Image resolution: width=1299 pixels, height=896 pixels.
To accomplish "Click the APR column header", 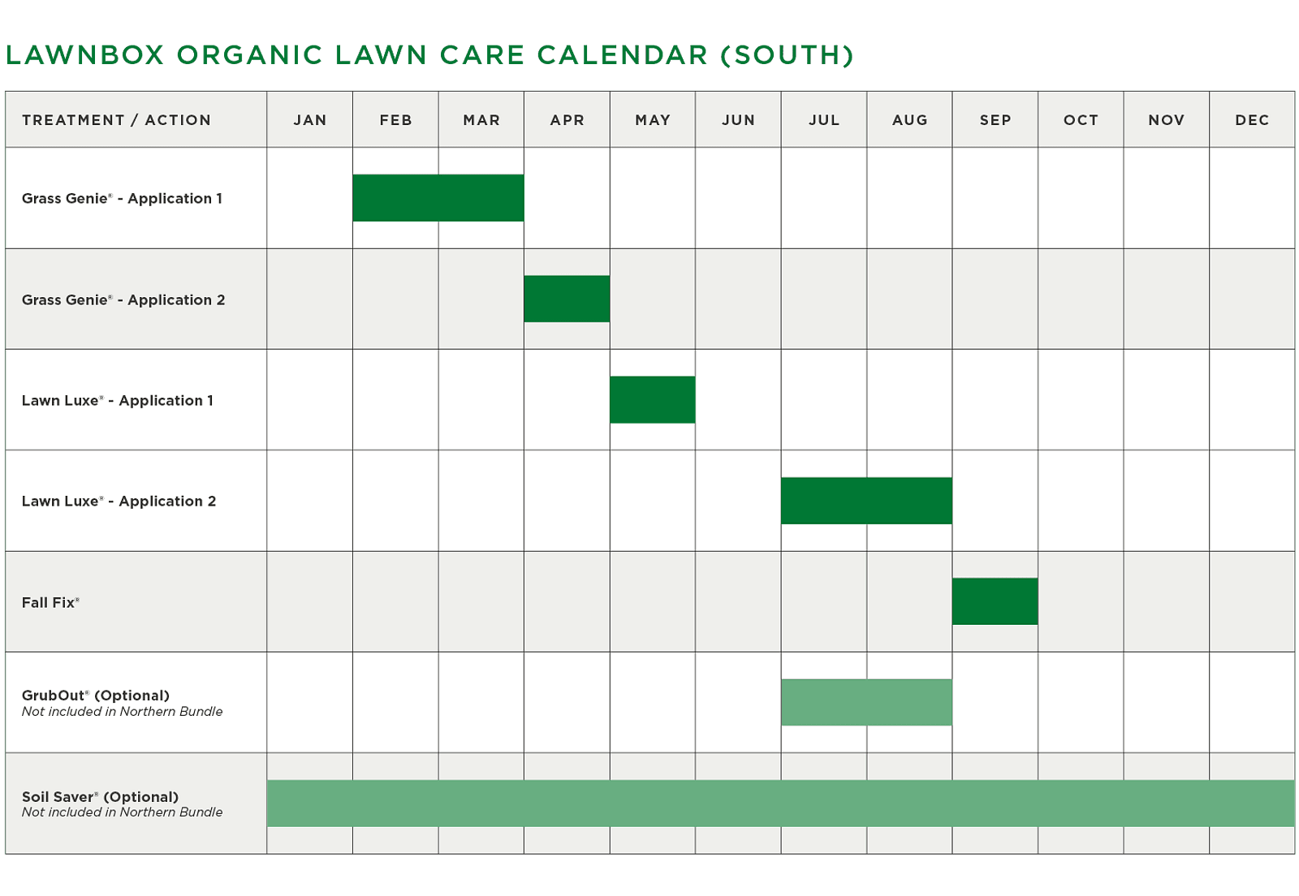I will [x=568, y=120].
